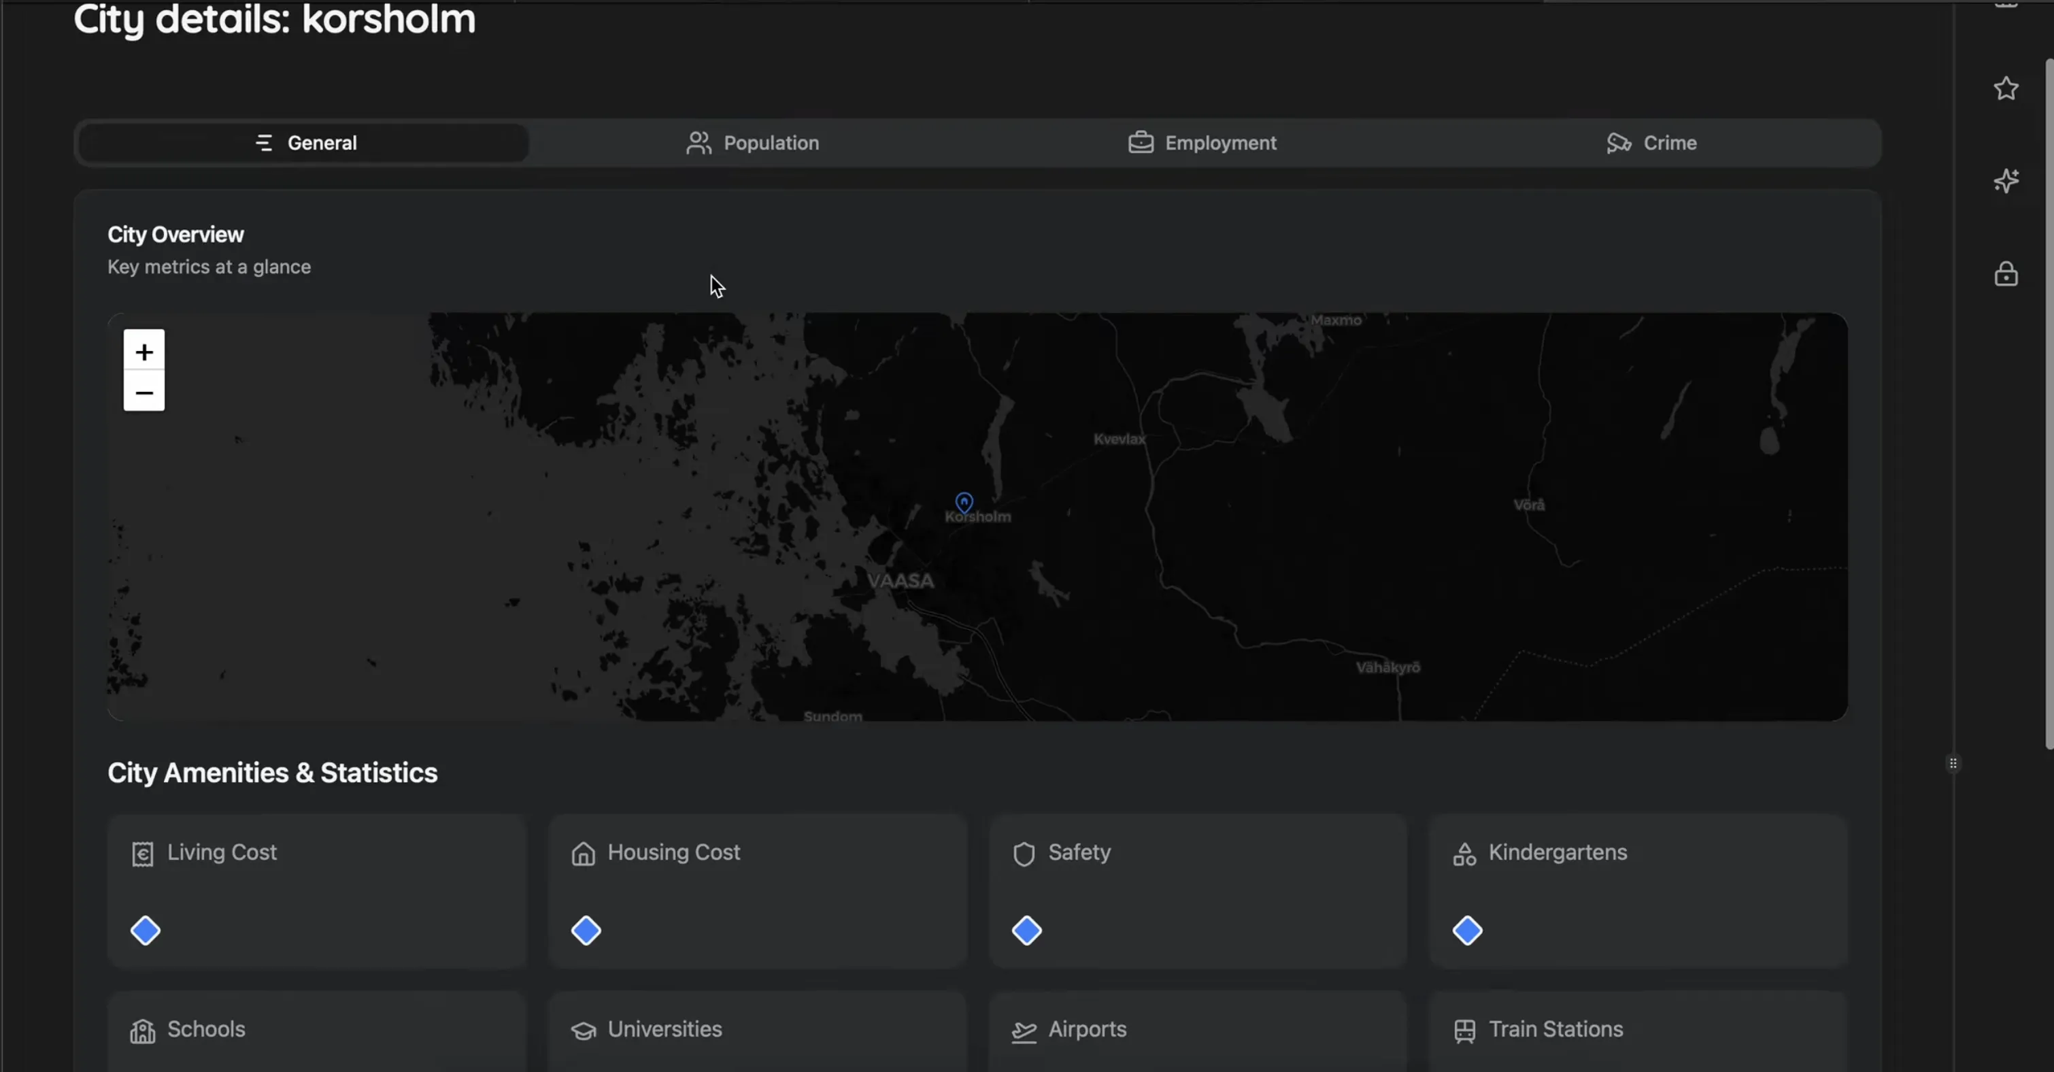Click the Housing Cost house icon
This screenshot has width=2054, height=1072.
point(584,854)
